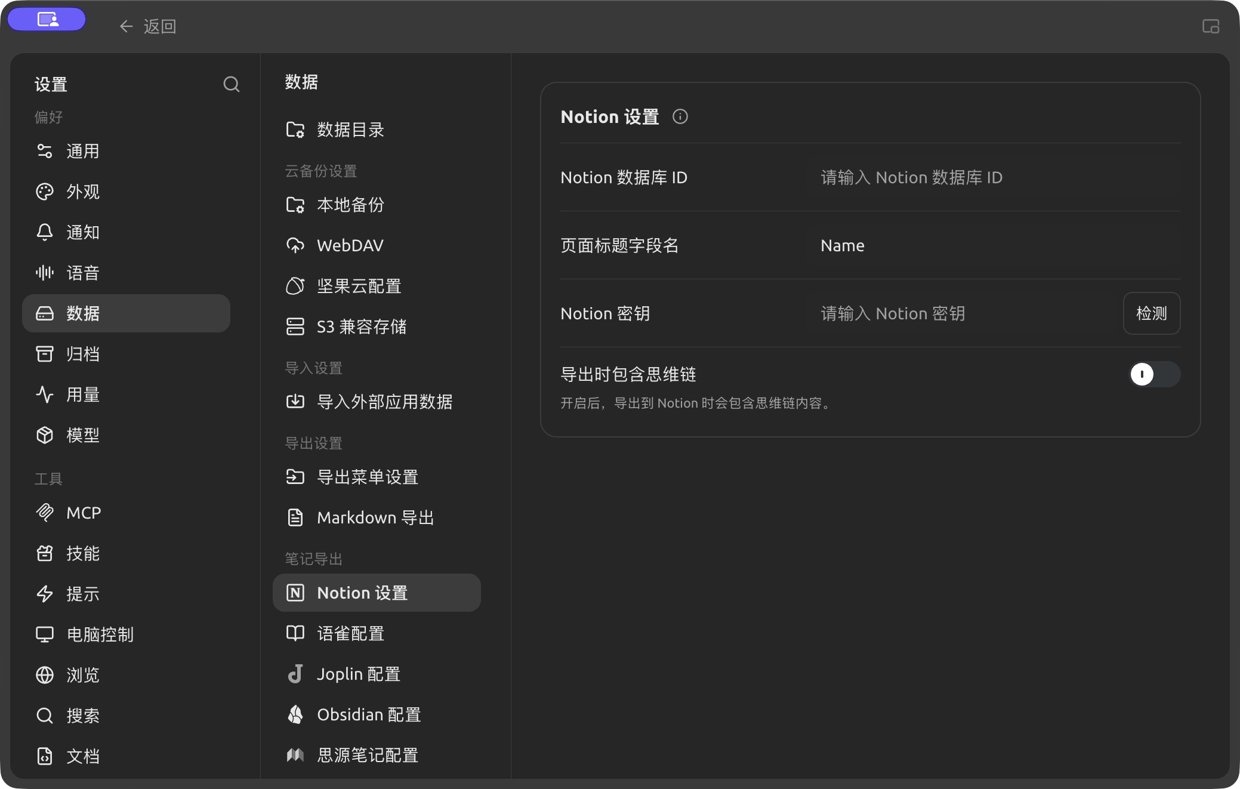Click the waveform icon for 语音

(45, 273)
